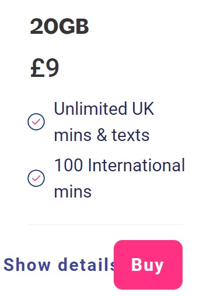The image size is (210, 296).
Task: Click the horizontal divider above Buy
Action: 105,224
